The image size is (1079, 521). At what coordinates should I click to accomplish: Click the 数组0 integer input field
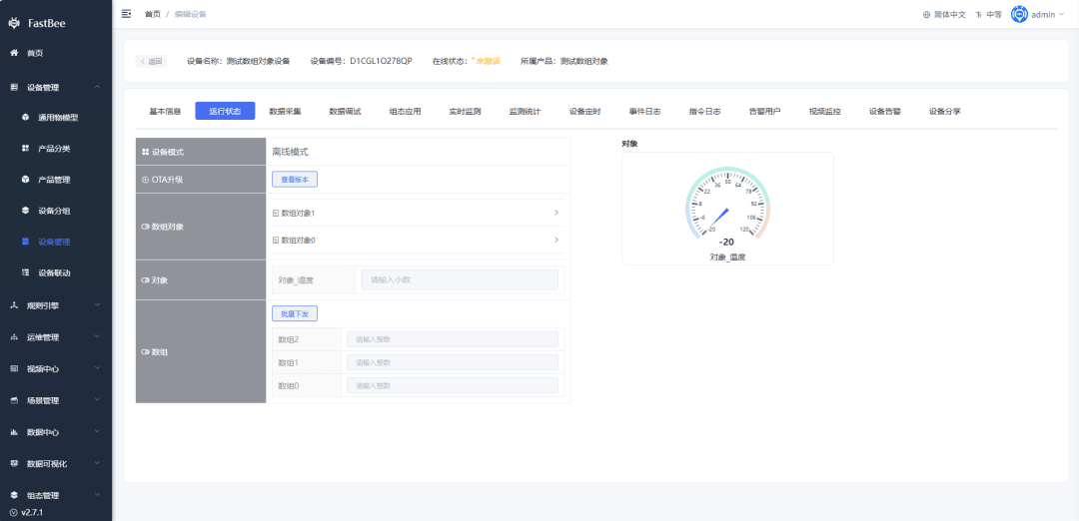point(453,385)
